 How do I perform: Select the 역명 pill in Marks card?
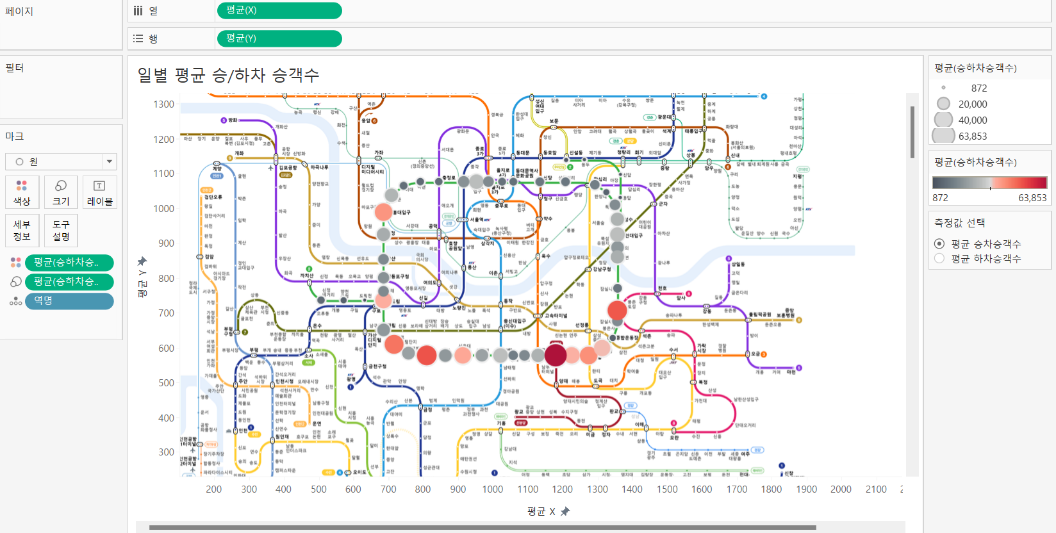coord(70,301)
